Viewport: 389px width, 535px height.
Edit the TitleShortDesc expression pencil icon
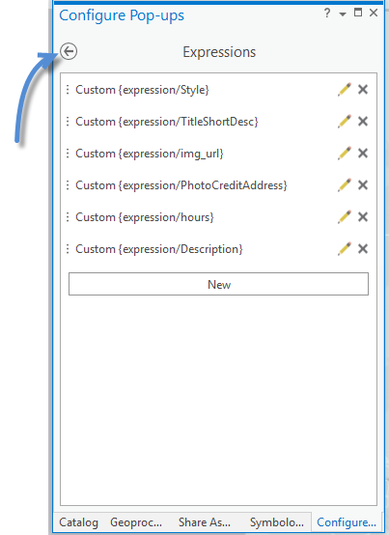click(345, 122)
